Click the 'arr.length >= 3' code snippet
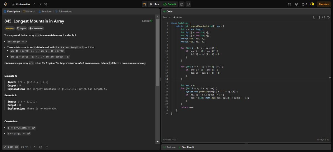This screenshot has width=333, height=152. [x=17, y=42]
